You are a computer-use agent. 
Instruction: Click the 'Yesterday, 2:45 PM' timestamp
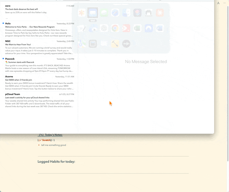(65, 41)
